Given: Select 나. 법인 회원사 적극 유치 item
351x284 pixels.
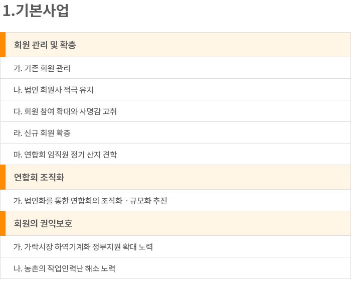Looking at the screenshot, I should point(175,90).
